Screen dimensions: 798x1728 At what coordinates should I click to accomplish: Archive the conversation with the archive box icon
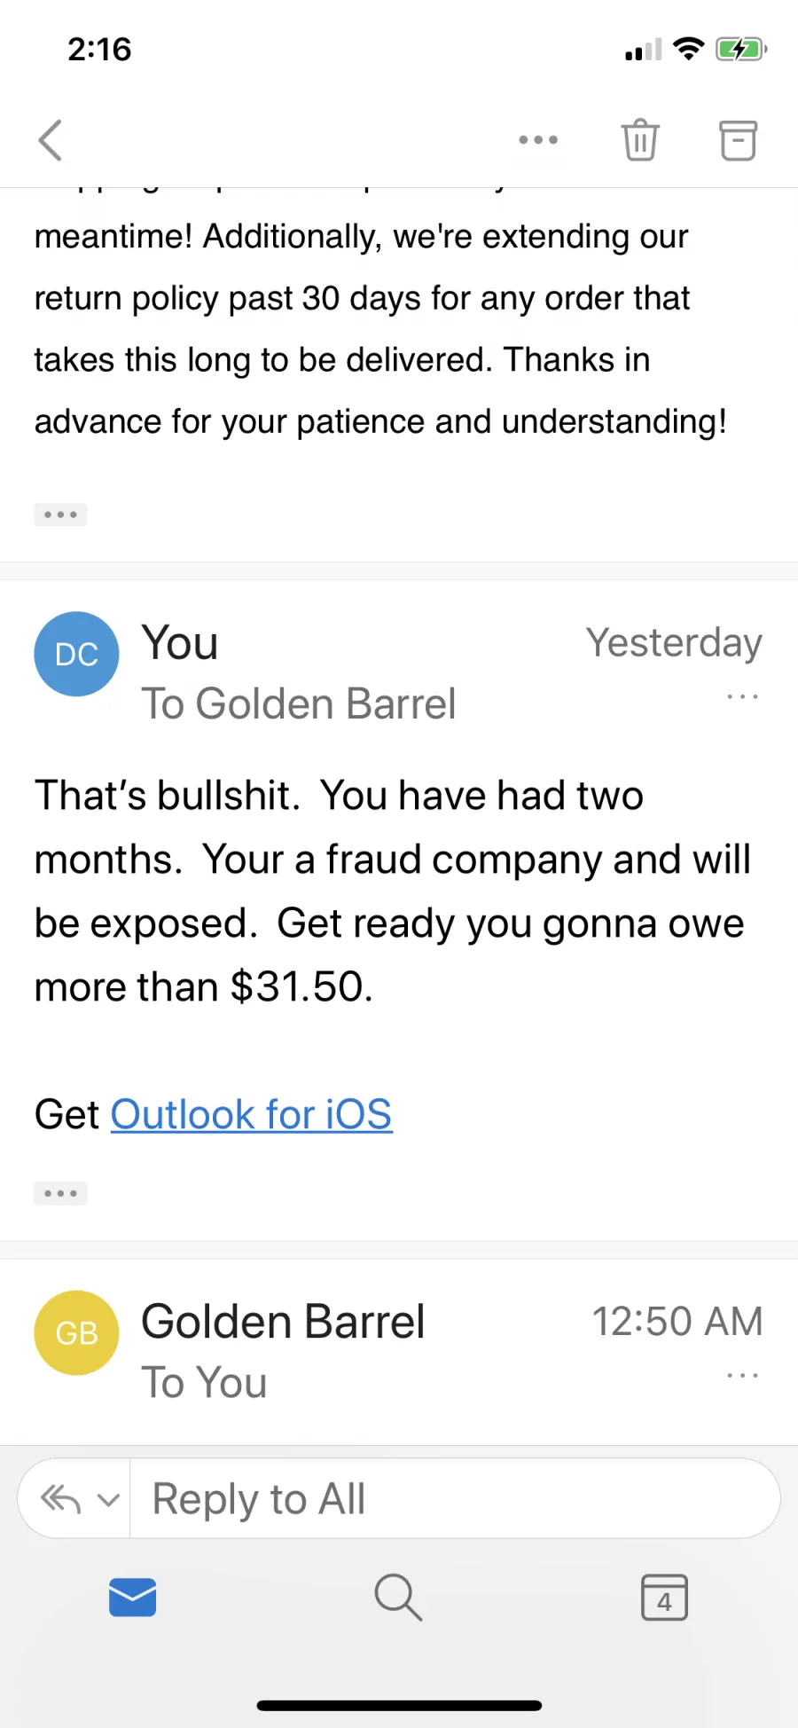(x=738, y=140)
